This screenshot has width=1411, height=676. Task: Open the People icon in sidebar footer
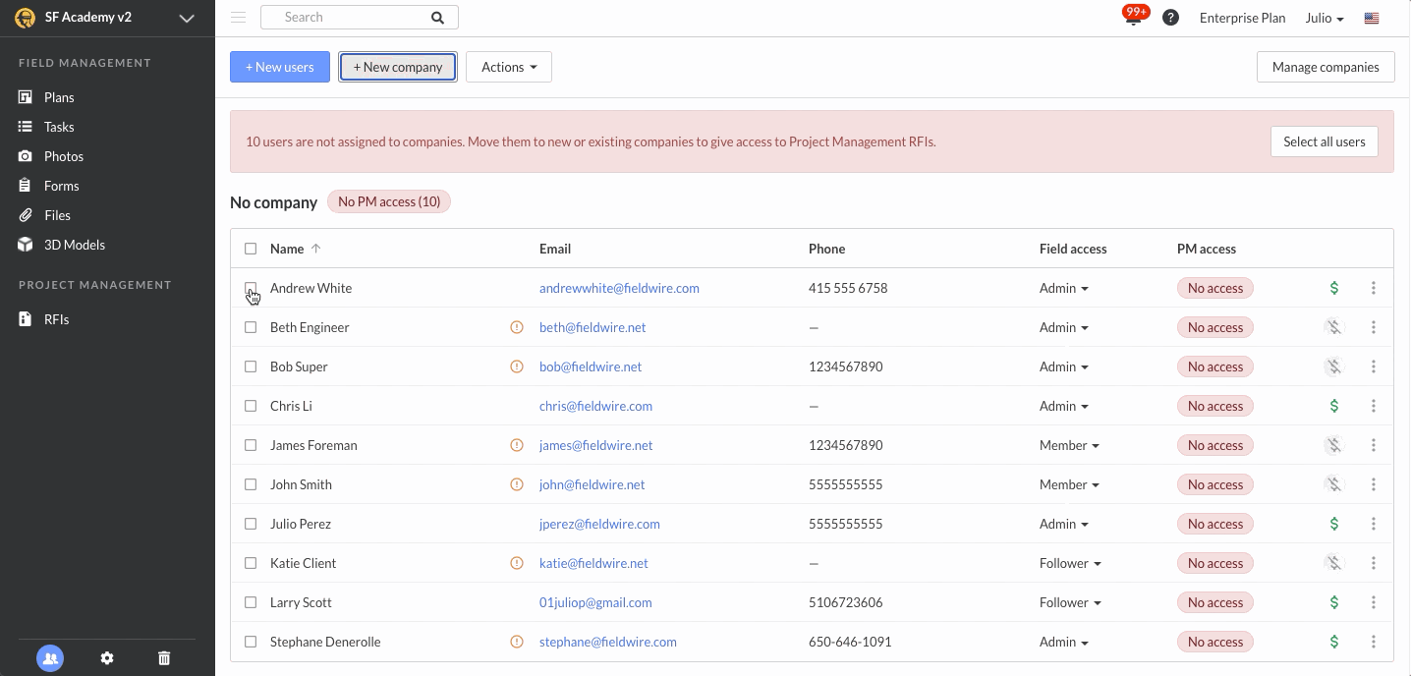[50, 658]
